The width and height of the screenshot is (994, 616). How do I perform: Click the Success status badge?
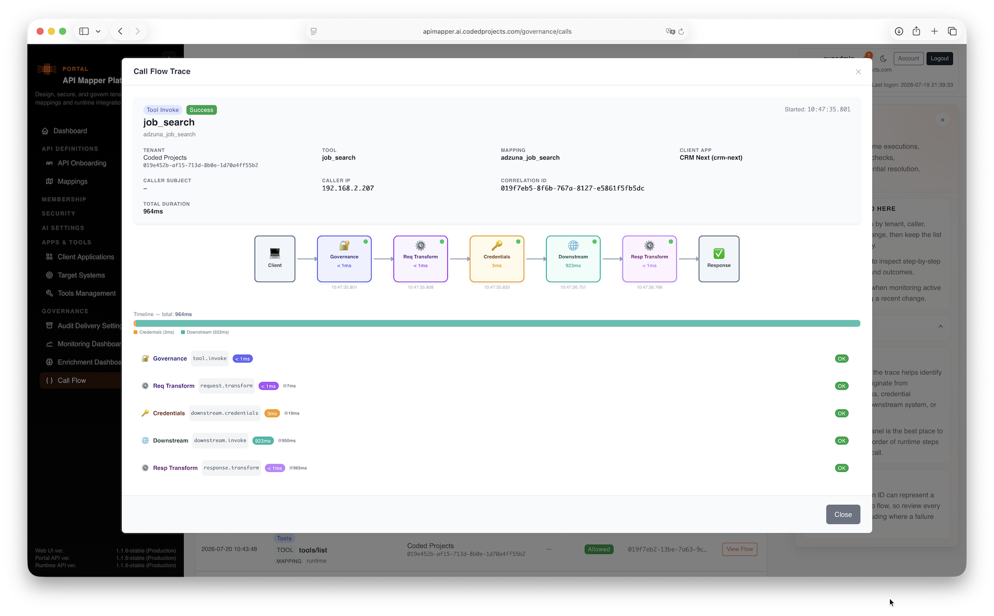coord(201,110)
